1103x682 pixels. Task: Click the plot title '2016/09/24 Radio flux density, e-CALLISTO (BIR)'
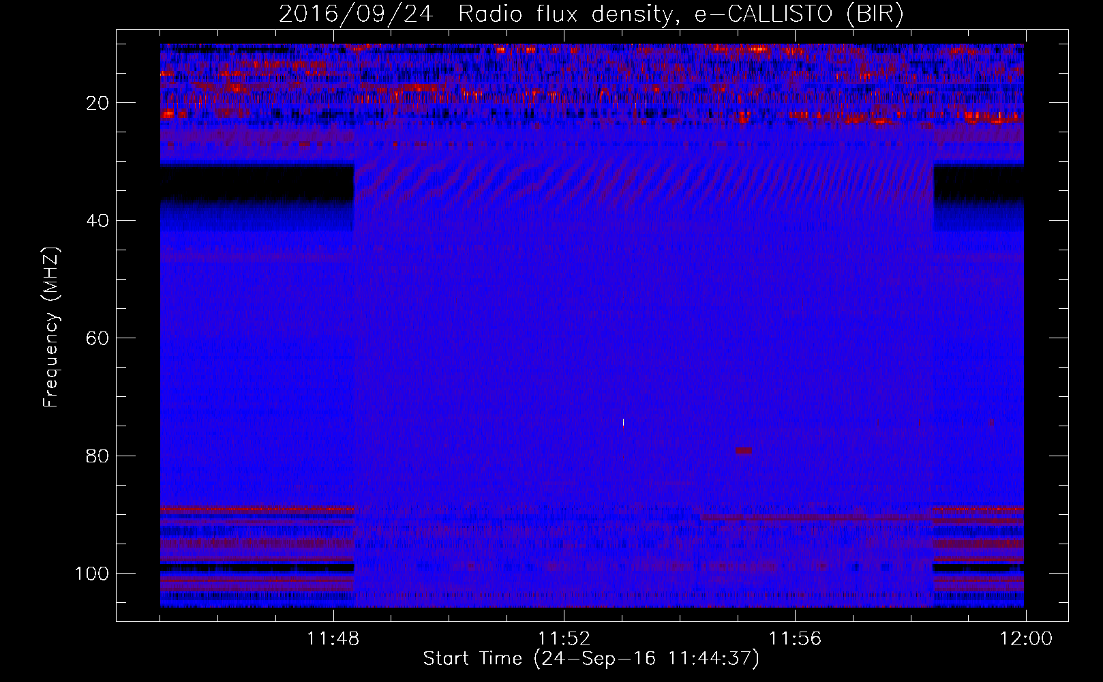[x=591, y=14]
